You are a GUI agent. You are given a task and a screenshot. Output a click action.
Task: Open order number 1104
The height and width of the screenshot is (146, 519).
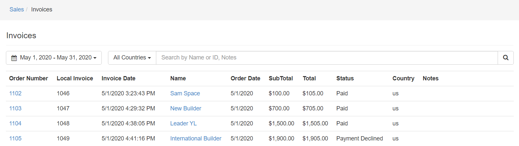tap(15, 123)
